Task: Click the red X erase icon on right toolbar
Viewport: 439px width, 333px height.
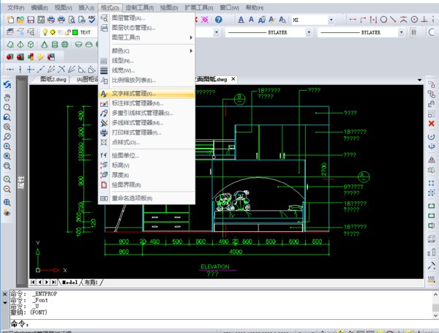Action: pyautogui.click(x=432, y=124)
